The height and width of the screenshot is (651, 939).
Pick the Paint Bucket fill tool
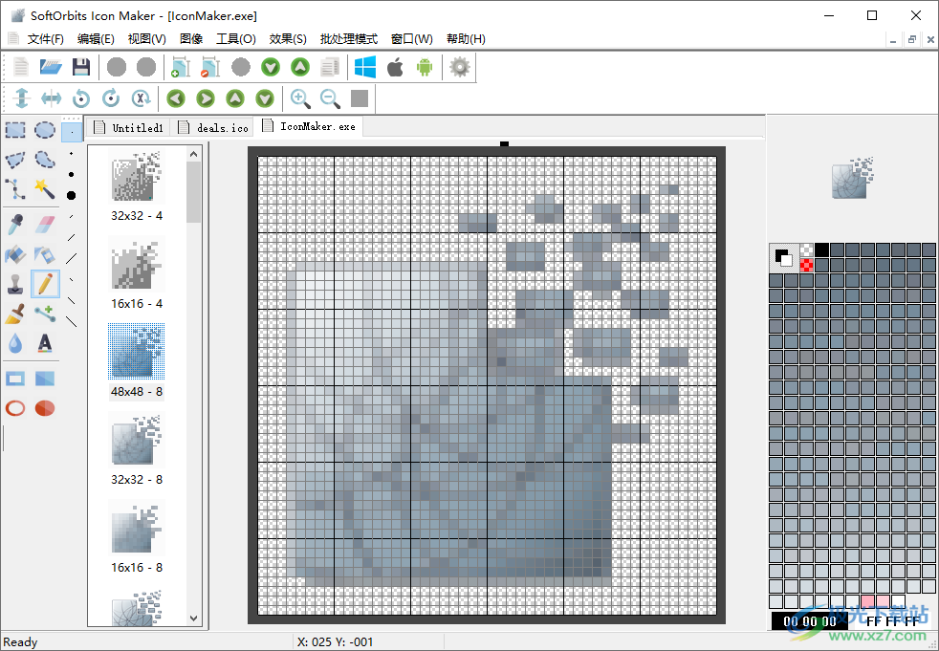coord(13,254)
